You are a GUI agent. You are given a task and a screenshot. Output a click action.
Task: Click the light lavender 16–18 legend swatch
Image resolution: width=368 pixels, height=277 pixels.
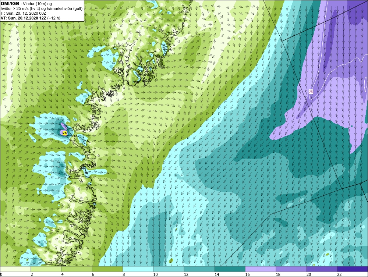tap(261, 269)
